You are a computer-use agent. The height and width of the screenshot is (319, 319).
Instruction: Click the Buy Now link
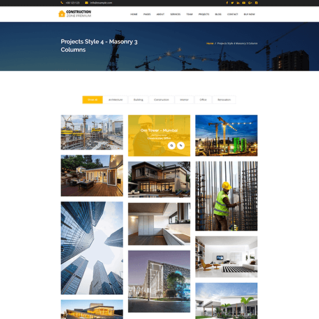pos(249,14)
